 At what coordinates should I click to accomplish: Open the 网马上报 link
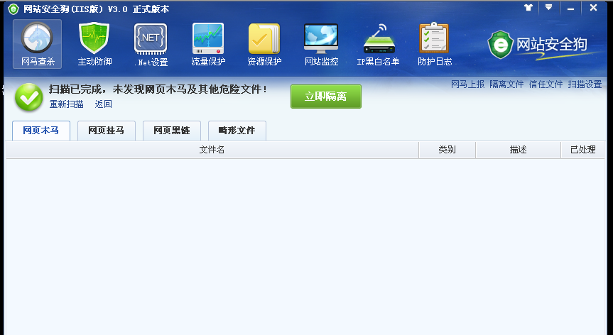467,84
